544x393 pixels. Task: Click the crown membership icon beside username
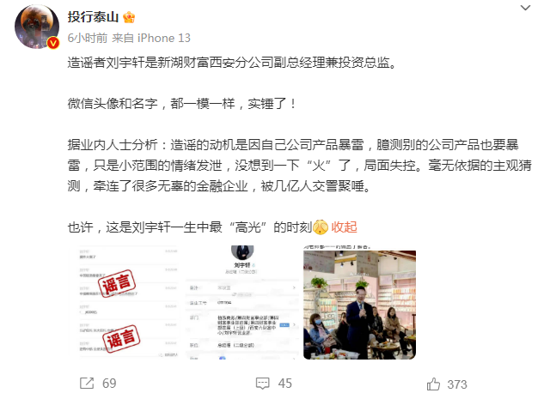coord(129,17)
